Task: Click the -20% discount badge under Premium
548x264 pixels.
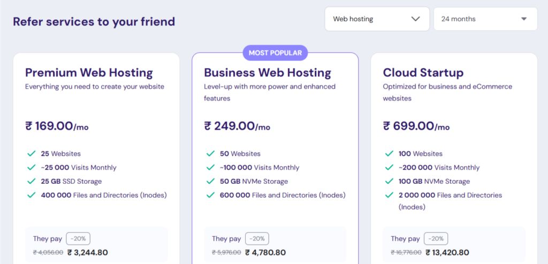Action: pos(78,239)
